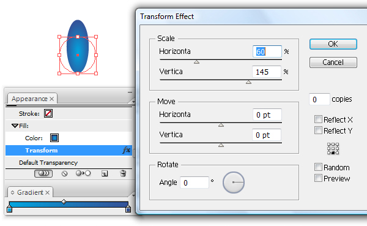Click the Reduce to Basic Appearance icon

click(x=83, y=173)
